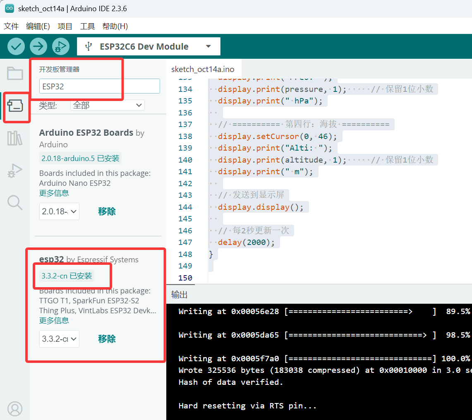Start debugging with the toolbar Debug icon
The height and width of the screenshot is (420, 472).
tap(61, 46)
